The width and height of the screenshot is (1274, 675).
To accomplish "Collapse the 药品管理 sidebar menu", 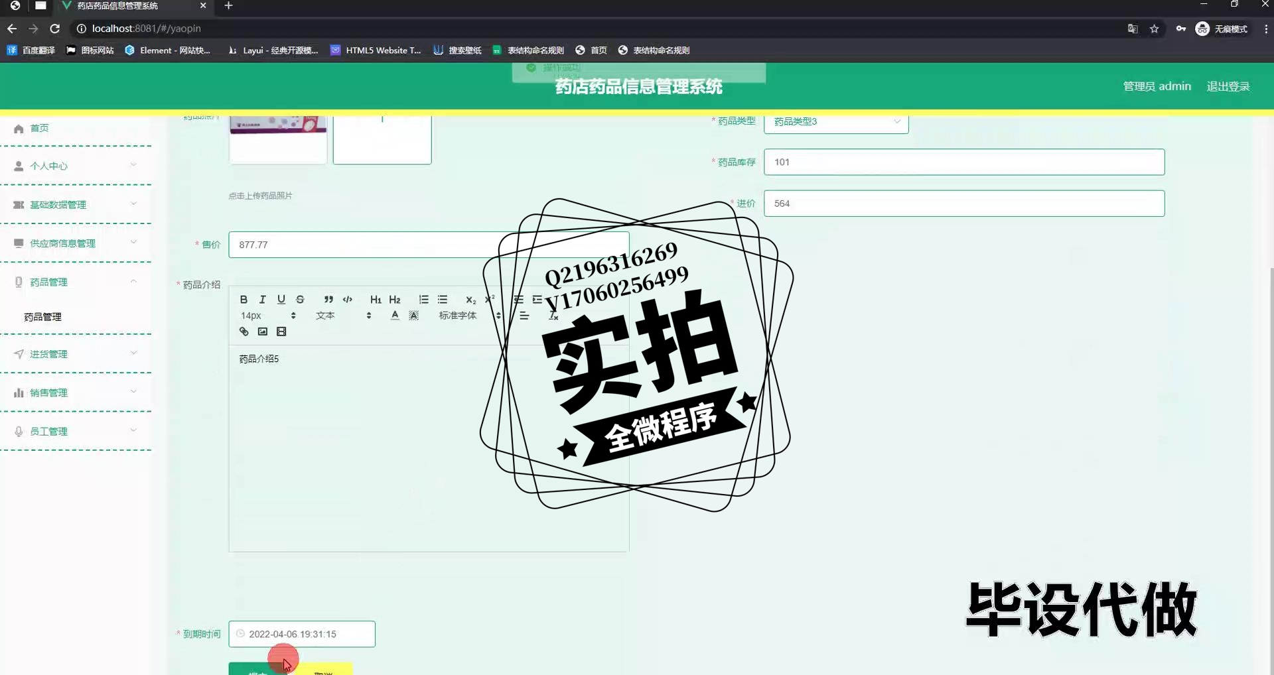I will (x=76, y=282).
